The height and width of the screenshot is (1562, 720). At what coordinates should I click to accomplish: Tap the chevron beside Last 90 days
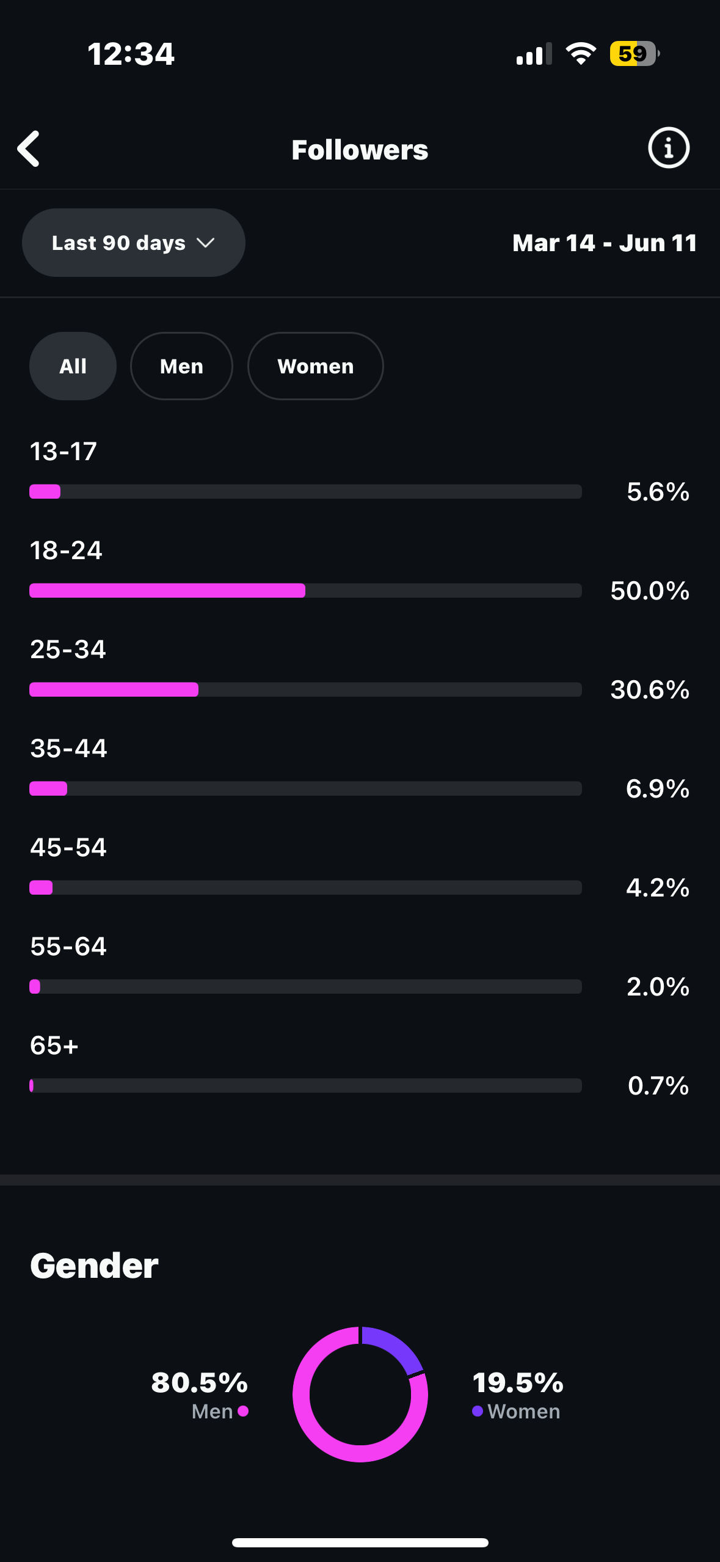[x=206, y=243]
